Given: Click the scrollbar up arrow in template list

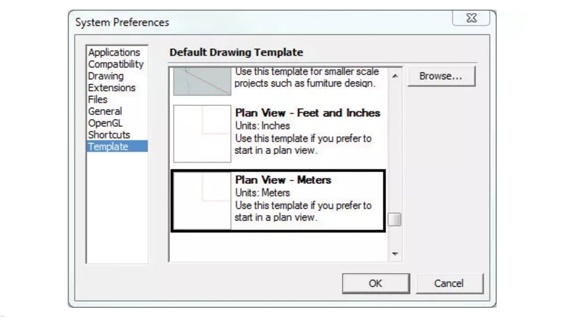Looking at the screenshot, I should (x=395, y=76).
